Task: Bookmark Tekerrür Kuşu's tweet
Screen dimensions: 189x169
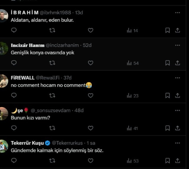Action: [x=167, y=161]
